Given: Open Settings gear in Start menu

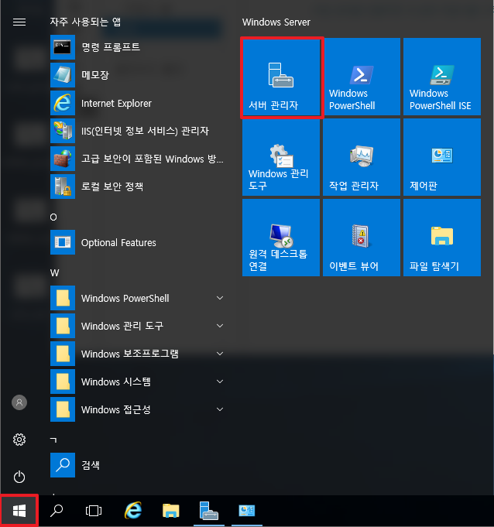Looking at the screenshot, I should (x=19, y=440).
